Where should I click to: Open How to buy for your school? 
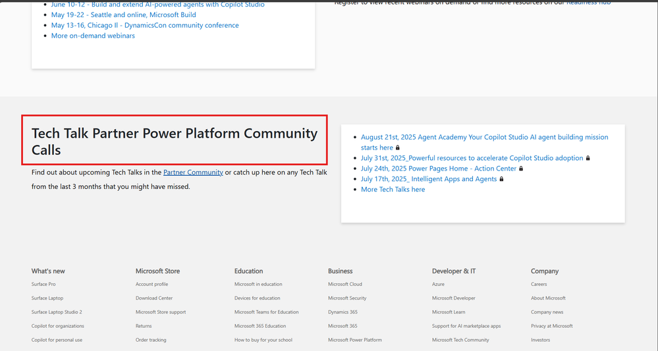(263, 340)
